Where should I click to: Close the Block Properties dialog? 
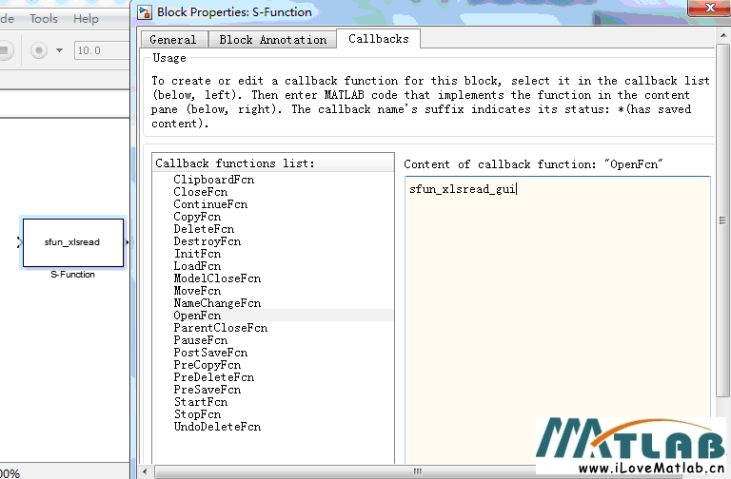pos(709,8)
